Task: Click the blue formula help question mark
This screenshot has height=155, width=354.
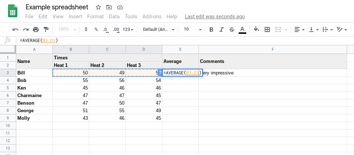Action: 160,73
